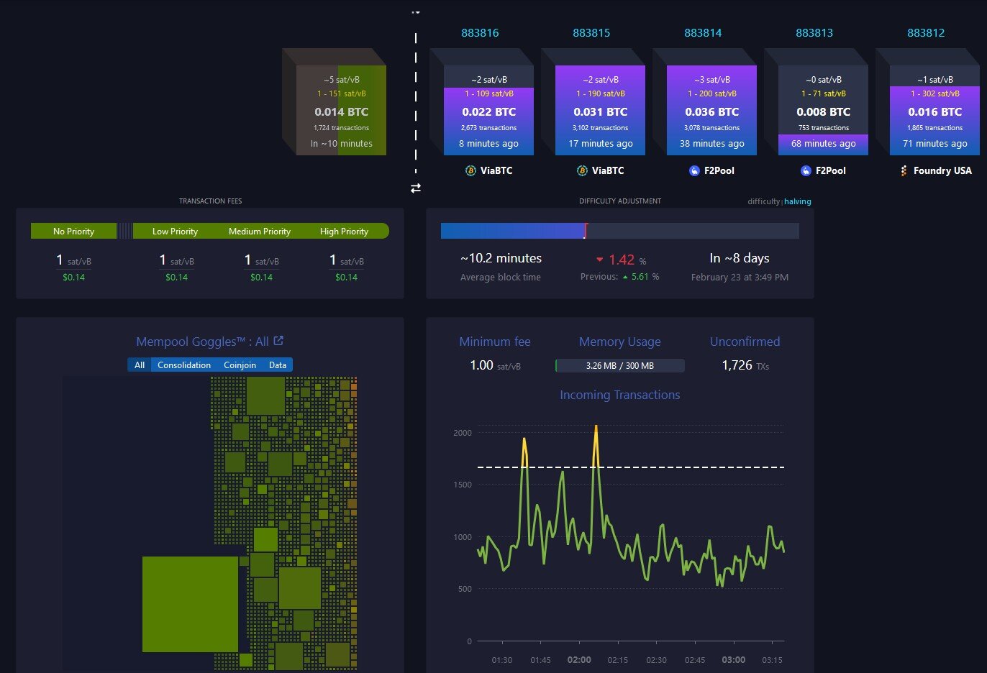Open block height 883816 link

(x=480, y=33)
